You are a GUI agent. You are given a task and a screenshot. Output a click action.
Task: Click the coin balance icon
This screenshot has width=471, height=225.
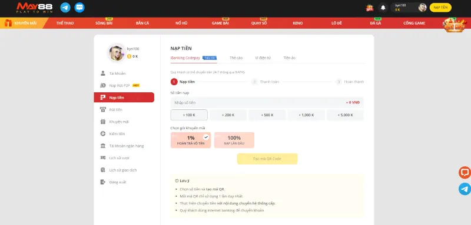(x=129, y=56)
